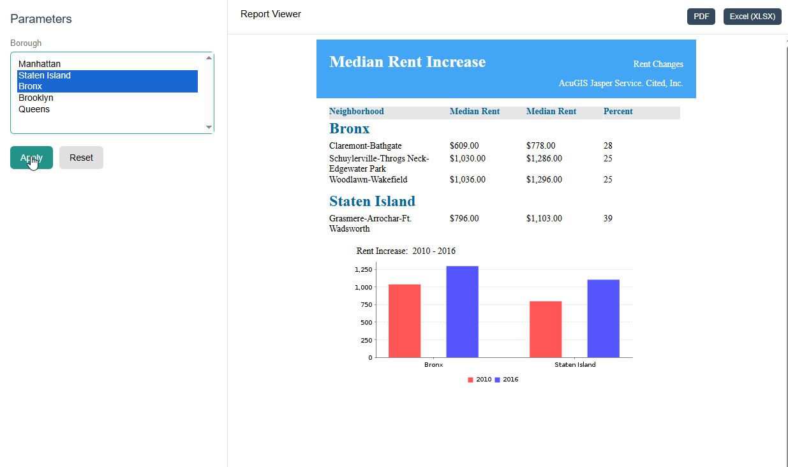Click the blue 2016 legend swatch
The image size is (788, 467).
pos(498,380)
